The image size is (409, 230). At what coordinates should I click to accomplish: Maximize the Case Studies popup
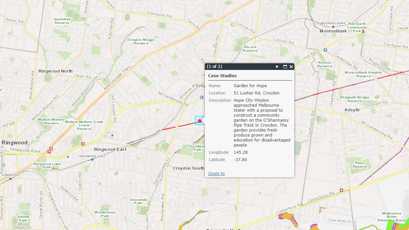pos(285,67)
